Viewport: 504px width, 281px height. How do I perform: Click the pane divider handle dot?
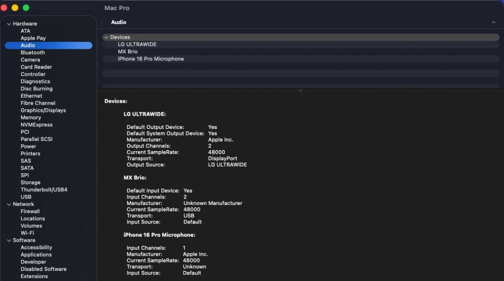300,91
